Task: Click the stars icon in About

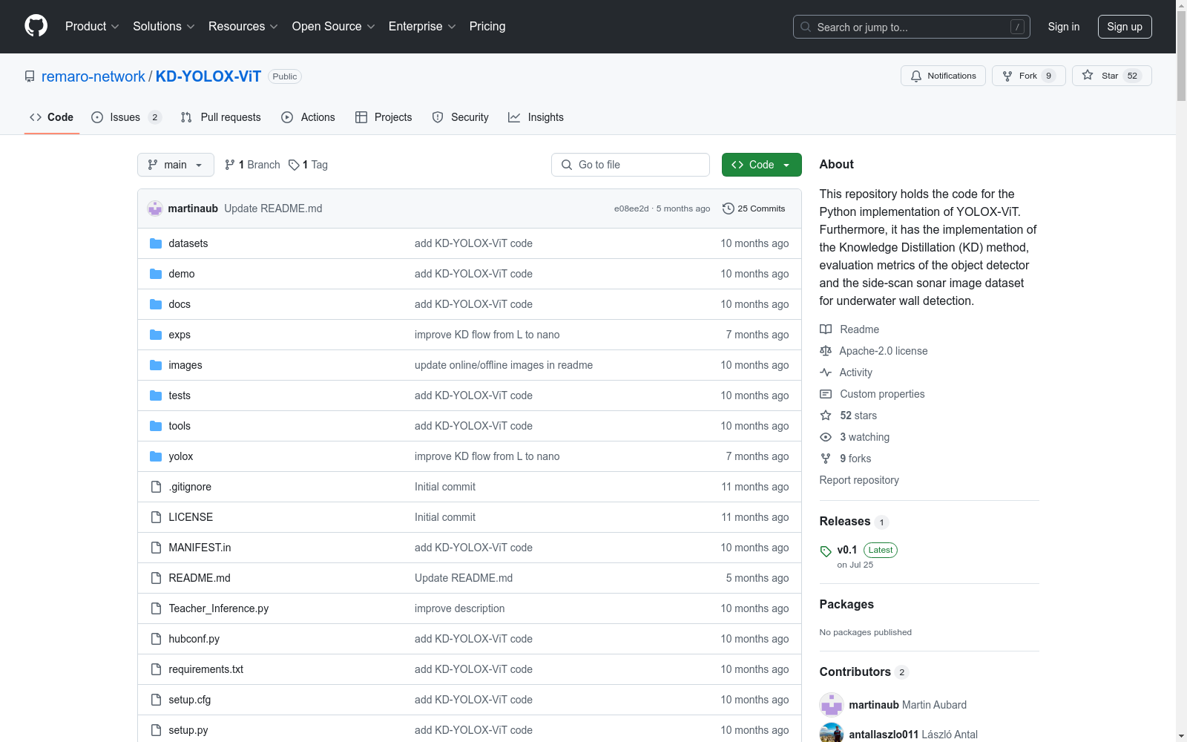Action: [x=826, y=416]
